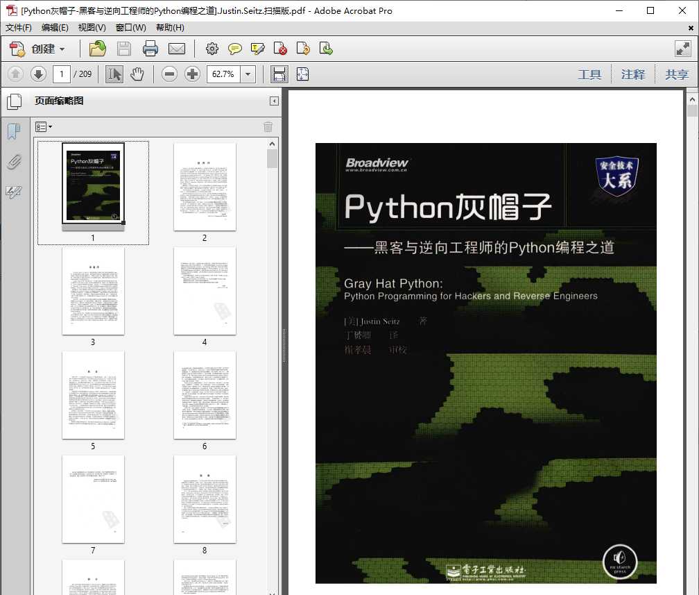Open a file with the folder icon
Image resolution: width=699 pixels, height=595 pixels.
tap(97, 48)
